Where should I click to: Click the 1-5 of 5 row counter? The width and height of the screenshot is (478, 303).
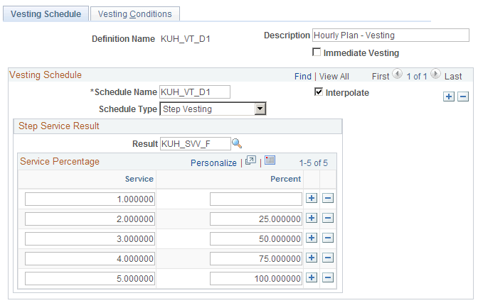(x=314, y=163)
